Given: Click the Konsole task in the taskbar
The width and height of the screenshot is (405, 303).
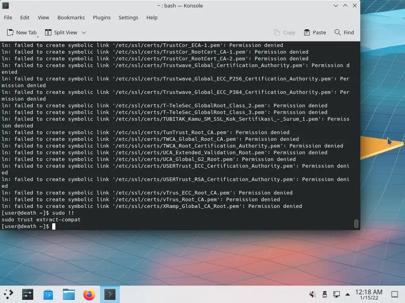Looking at the screenshot, I should (110, 294).
